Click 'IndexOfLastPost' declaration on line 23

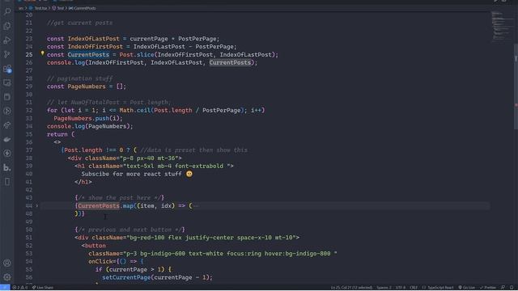[x=94, y=39]
